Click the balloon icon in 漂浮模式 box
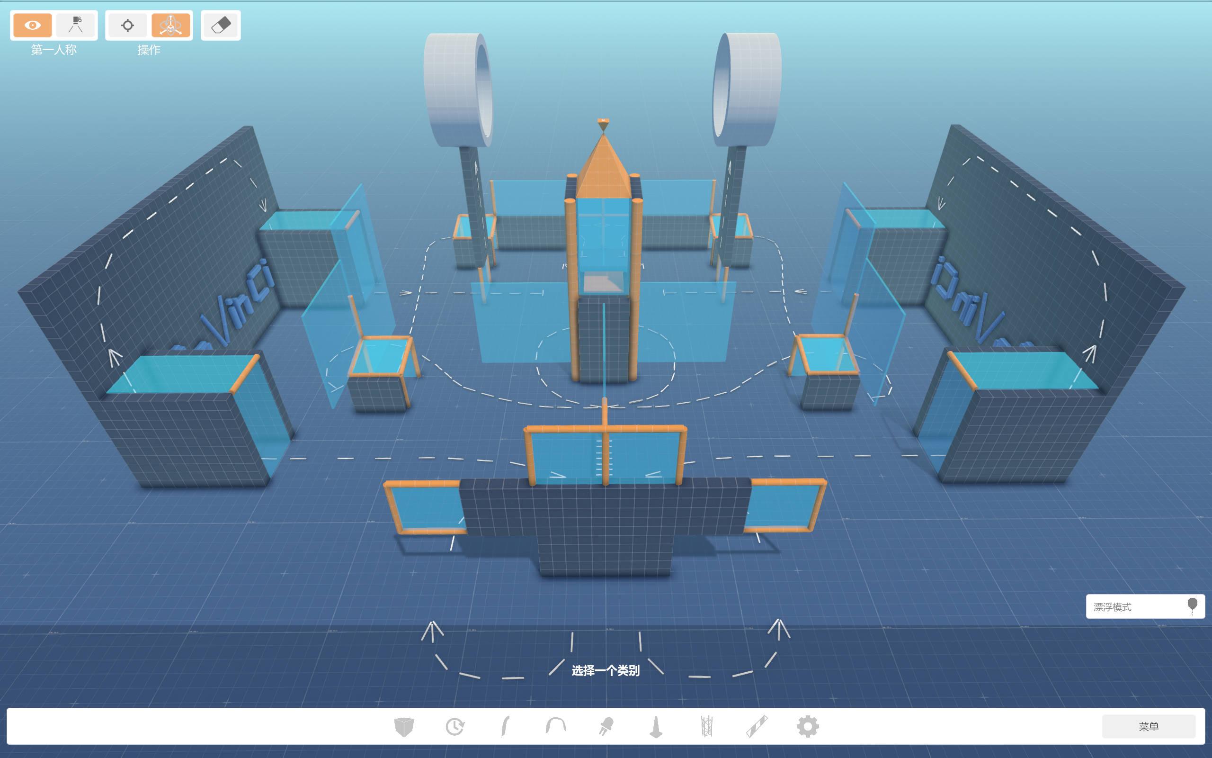The height and width of the screenshot is (758, 1212). click(1193, 605)
